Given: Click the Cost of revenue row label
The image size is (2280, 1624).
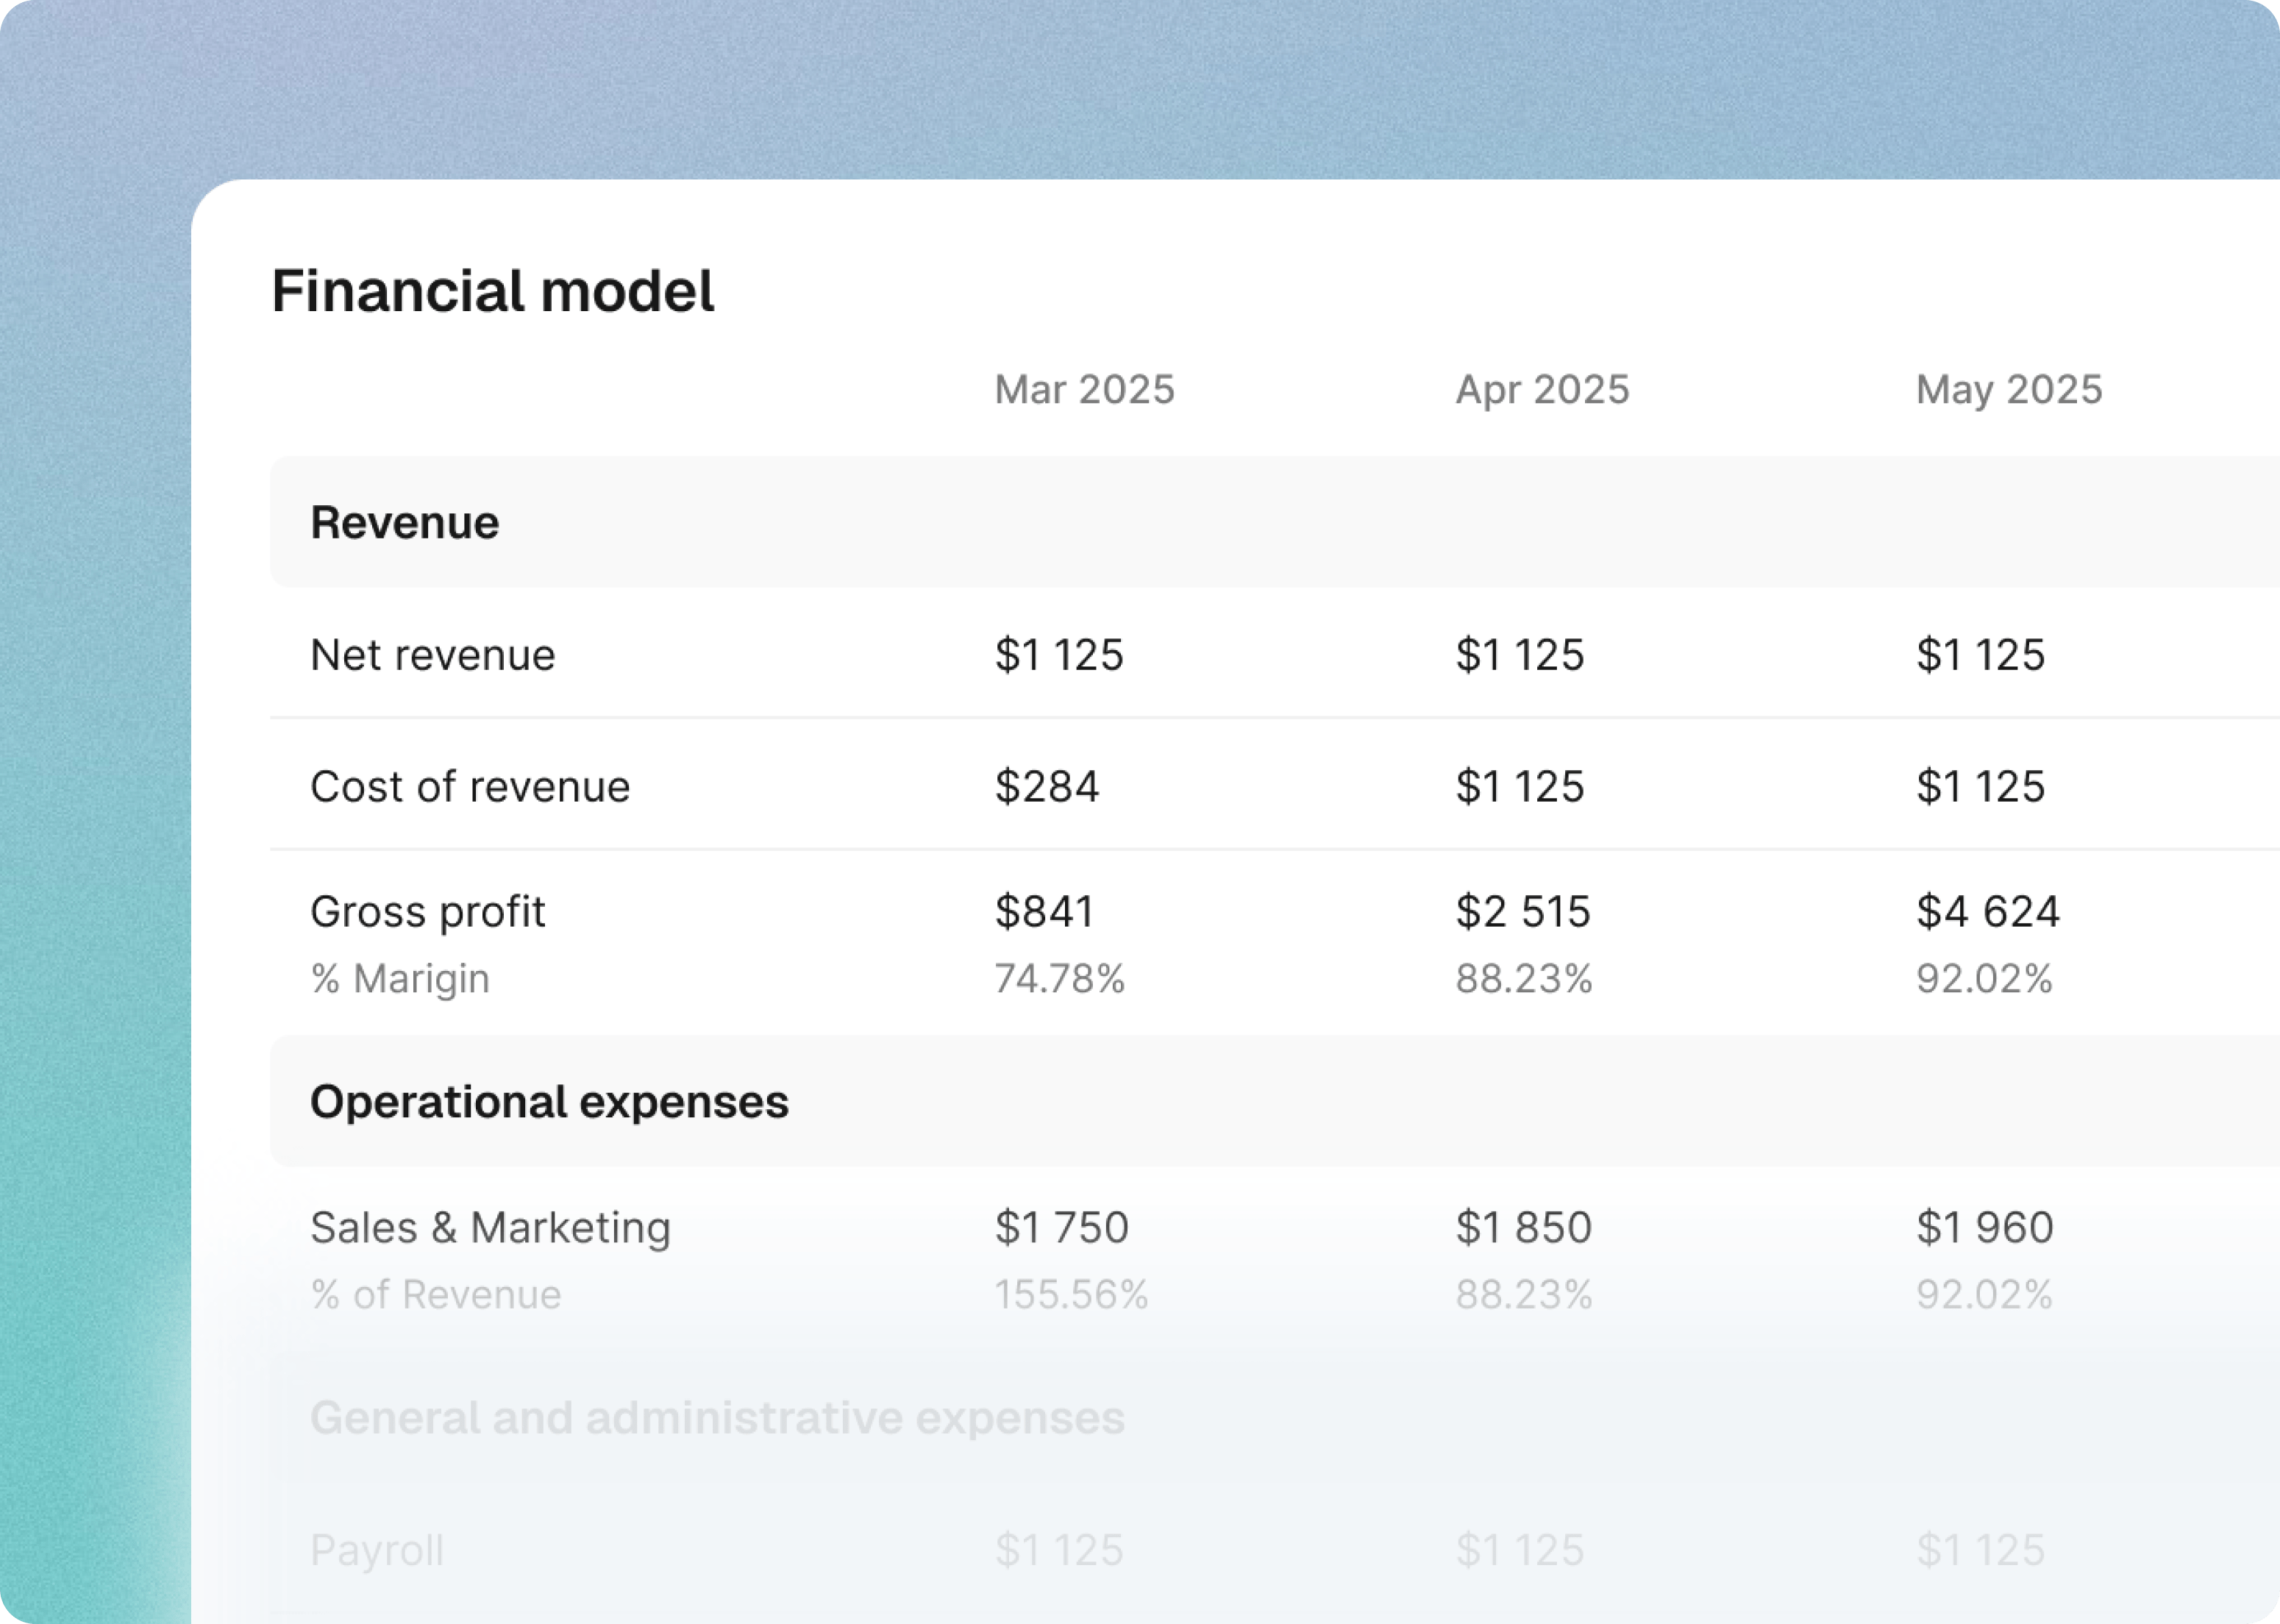Looking at the screenshot, I should pos(470,786).
